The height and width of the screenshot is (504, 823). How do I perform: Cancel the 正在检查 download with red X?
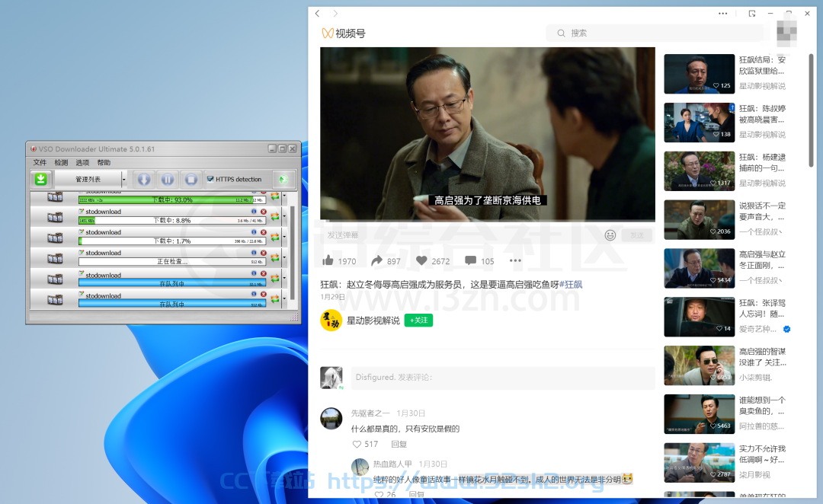click(264, 252)
